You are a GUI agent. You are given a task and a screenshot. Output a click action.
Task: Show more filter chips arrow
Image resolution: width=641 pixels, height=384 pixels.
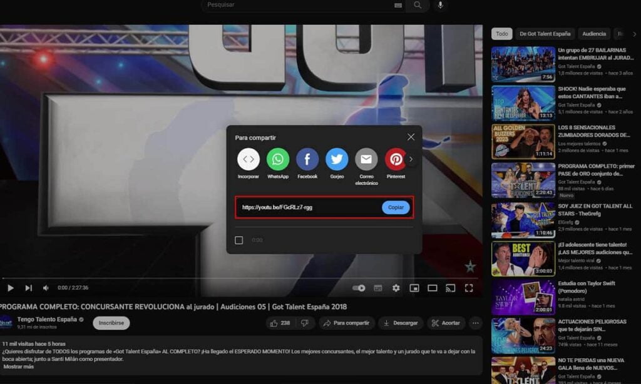click(x=634, y=34)
